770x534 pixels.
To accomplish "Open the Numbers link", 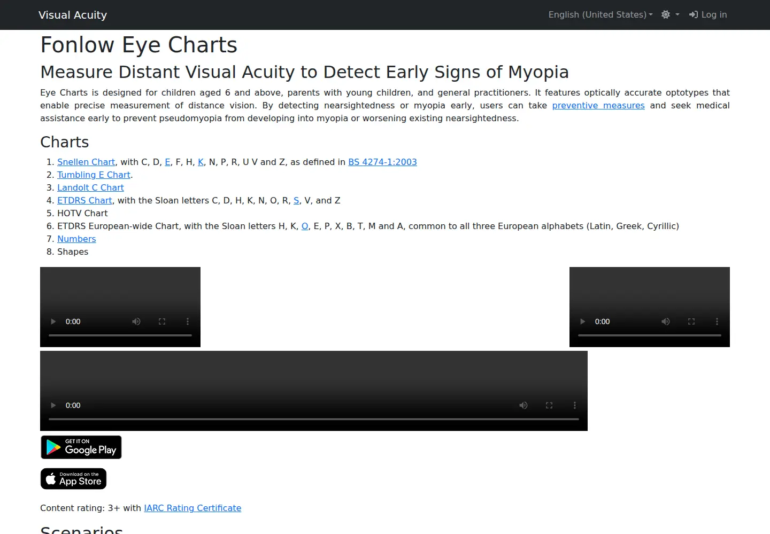I will tap(76, 239).
